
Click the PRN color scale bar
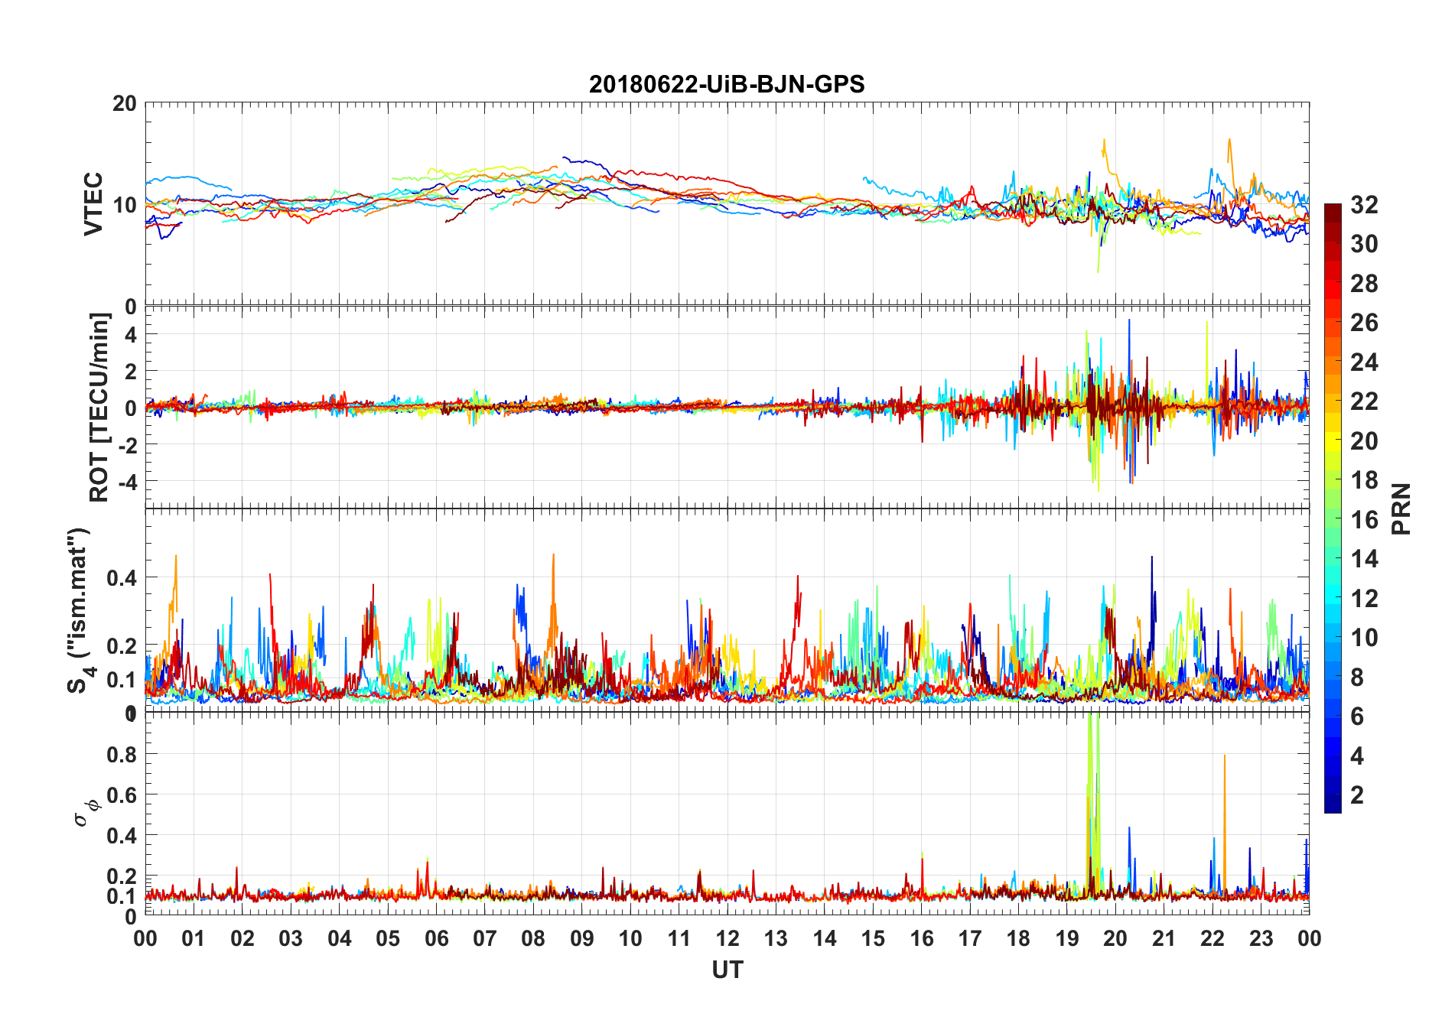[1333, 508]
